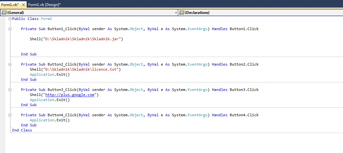Open the (Declarations) method name dropdown
343x153 pixels.
click(260, 13)
